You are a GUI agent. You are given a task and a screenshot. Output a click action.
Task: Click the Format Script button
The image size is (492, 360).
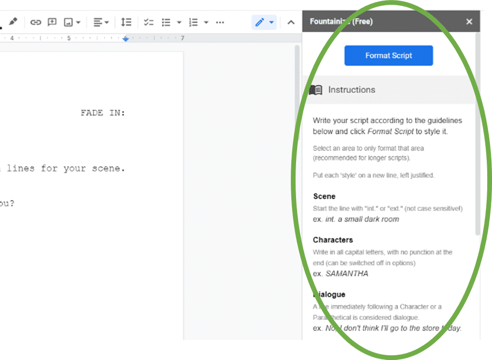coord(388,55)
